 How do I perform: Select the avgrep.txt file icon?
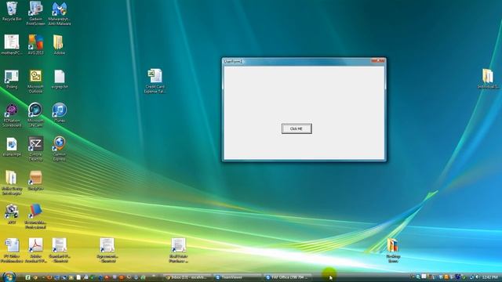(x=60, y=79)
